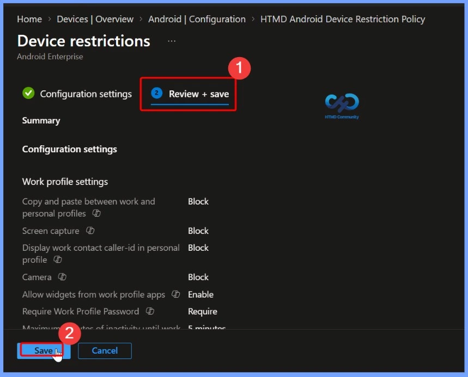468x377 pixels.
Task: Go back to Configuration settings step
Action: click(77, 94)
